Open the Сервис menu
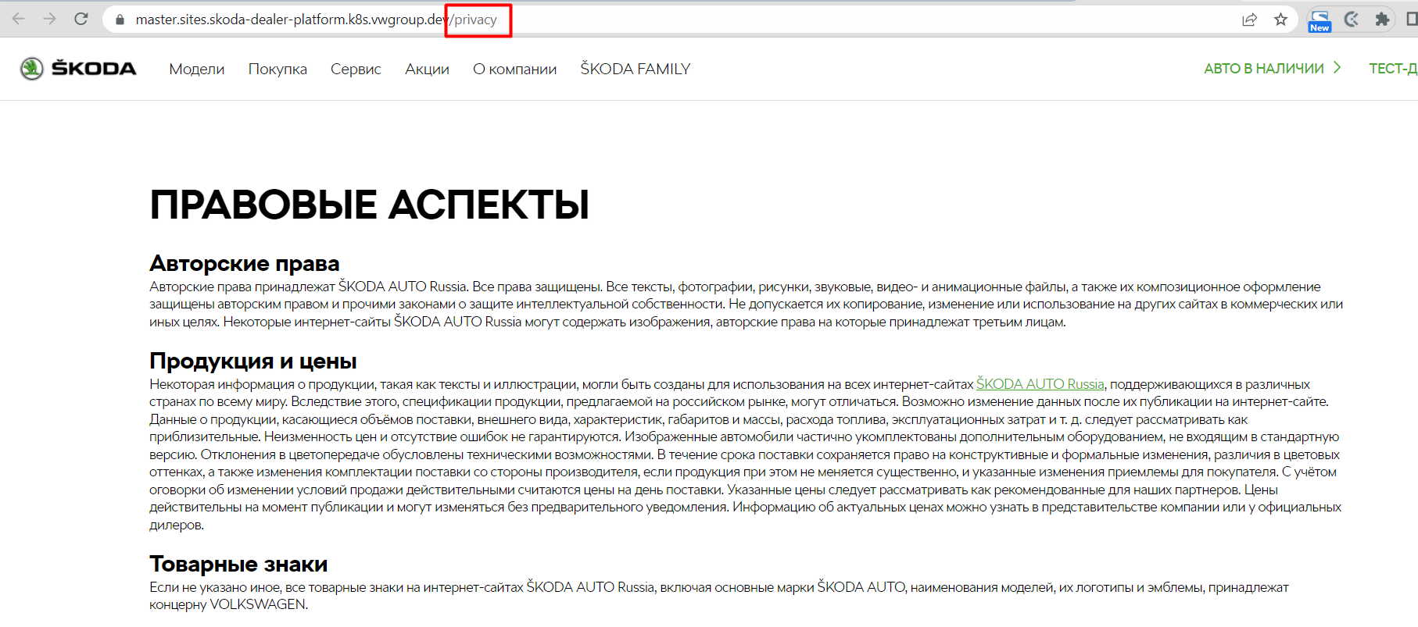The height and width of the screenshot is (627, 1418). click(356, 69)
